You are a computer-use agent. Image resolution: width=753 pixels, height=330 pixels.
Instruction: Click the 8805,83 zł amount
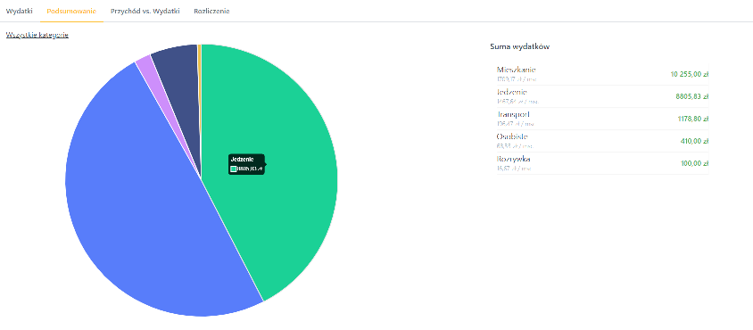(692, 96)
